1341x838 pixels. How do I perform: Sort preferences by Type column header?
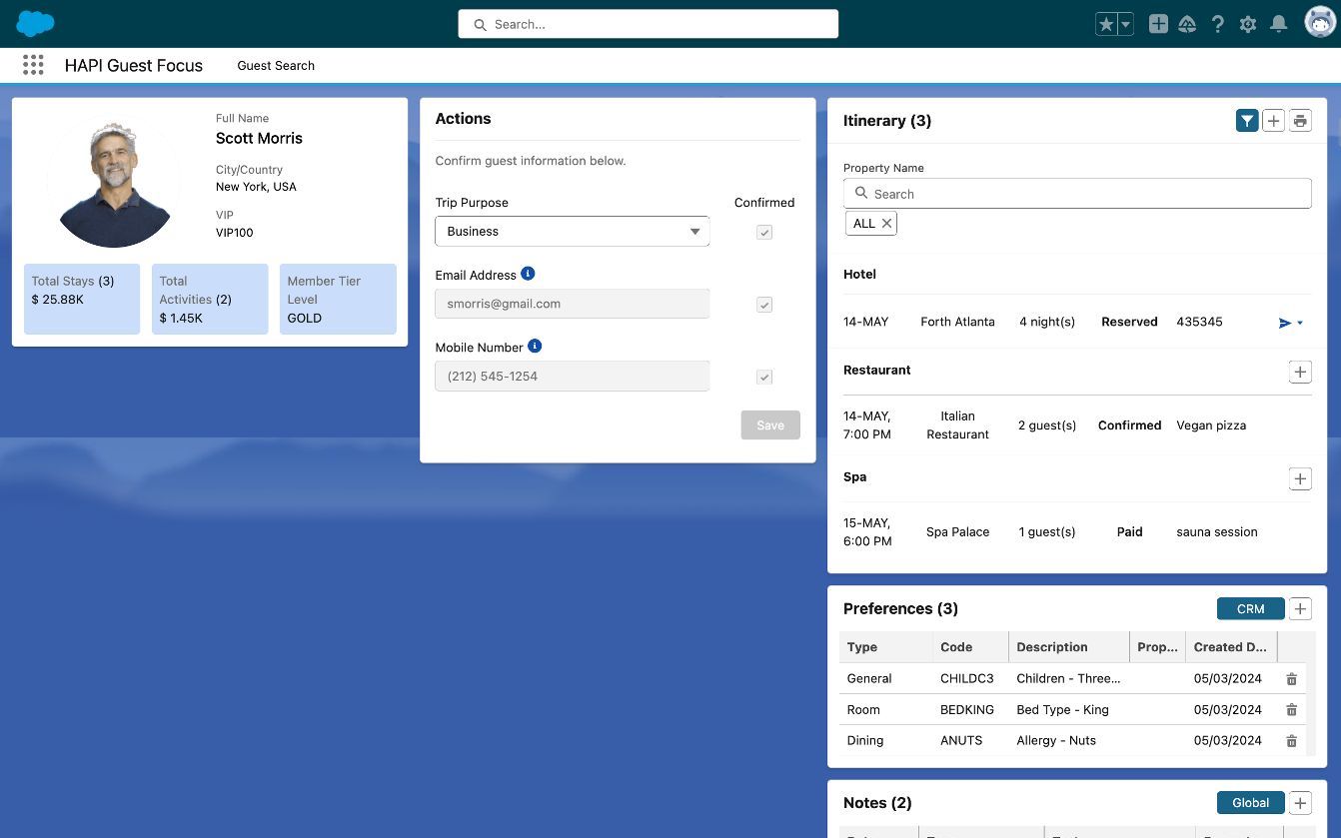click(x=862, y=647)
